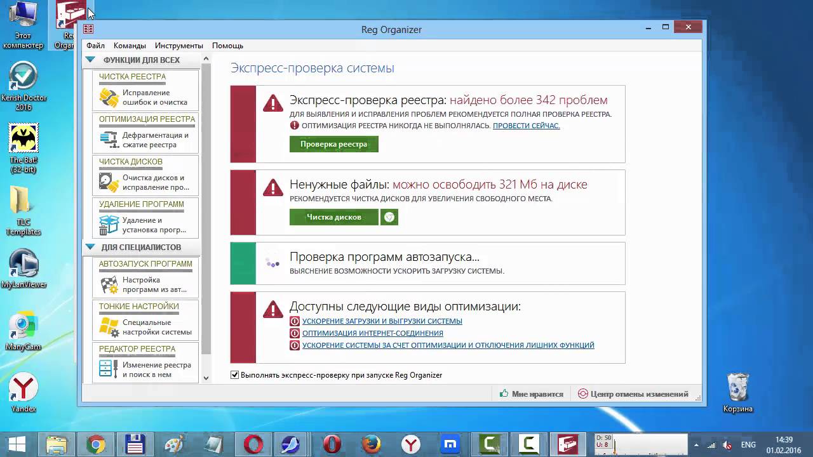The height and width of the screenshot is (457, 813).
Task: Click the registry cleaning broom icon in sidebar
Action: [x=109, y=98]
